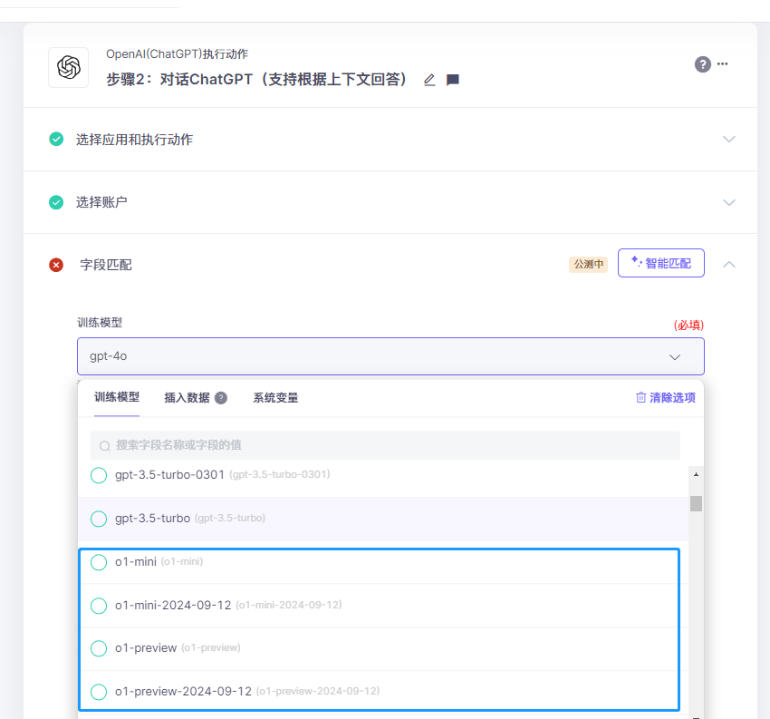Click the help icon next to 插入数据
770x719 pixels.
(221, 398)
